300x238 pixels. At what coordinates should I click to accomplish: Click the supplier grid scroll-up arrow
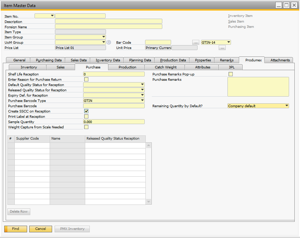pyautogui.click(x=149, y=145)
